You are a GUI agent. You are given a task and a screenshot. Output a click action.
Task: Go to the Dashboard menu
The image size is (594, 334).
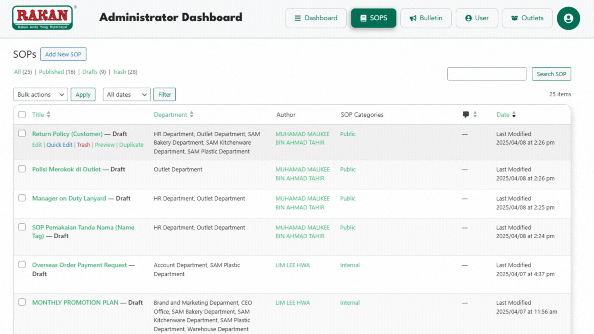coord(316,18)
